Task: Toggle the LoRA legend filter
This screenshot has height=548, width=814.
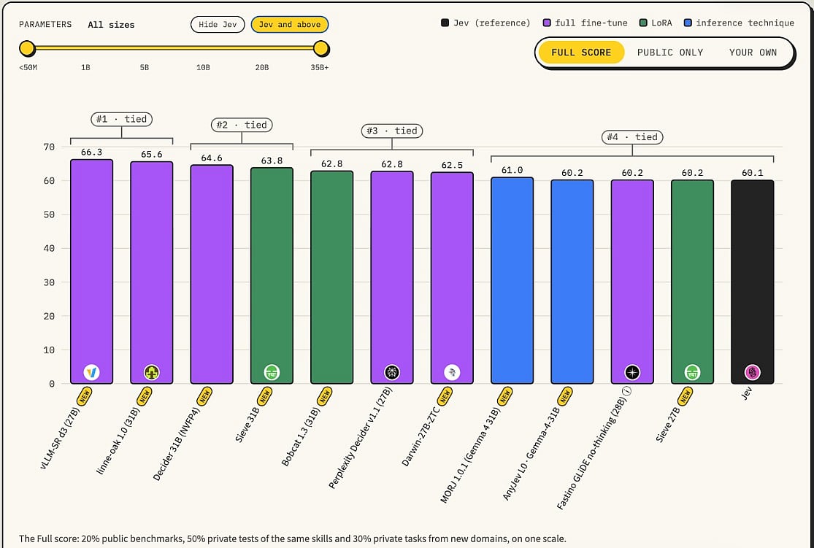Action: click(x=656, y=23)
